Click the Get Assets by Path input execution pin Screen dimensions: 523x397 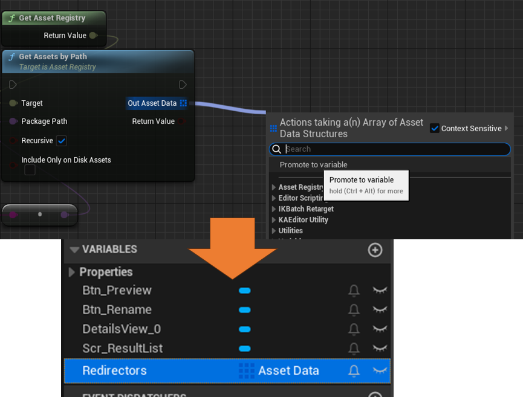pyautogui.click(x=13, y=85)
